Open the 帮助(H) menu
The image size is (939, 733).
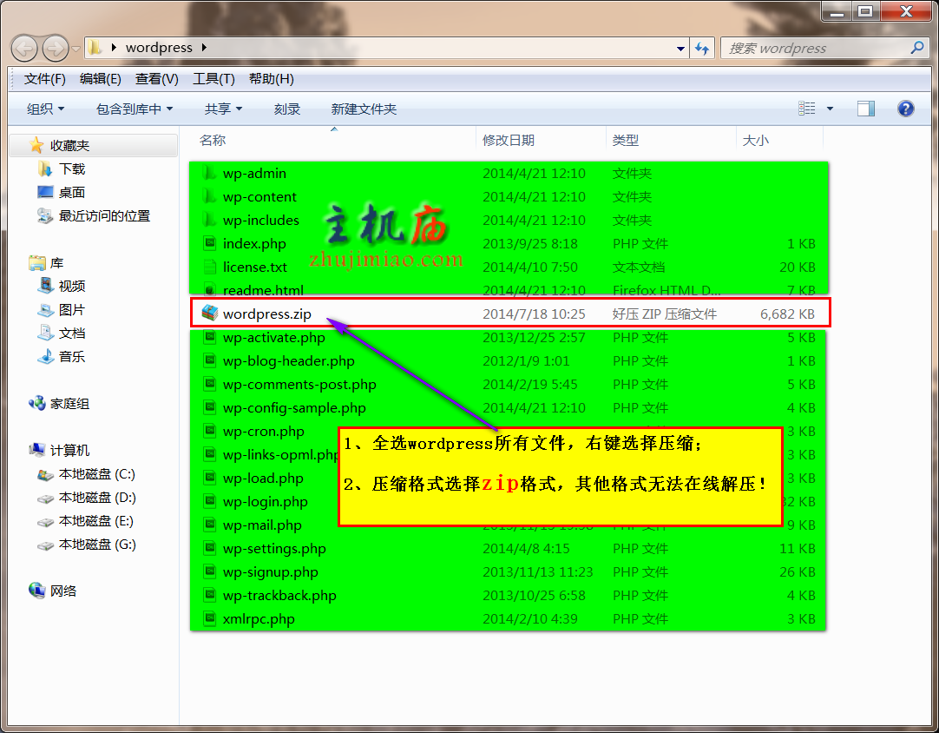(x=272, y=78)
